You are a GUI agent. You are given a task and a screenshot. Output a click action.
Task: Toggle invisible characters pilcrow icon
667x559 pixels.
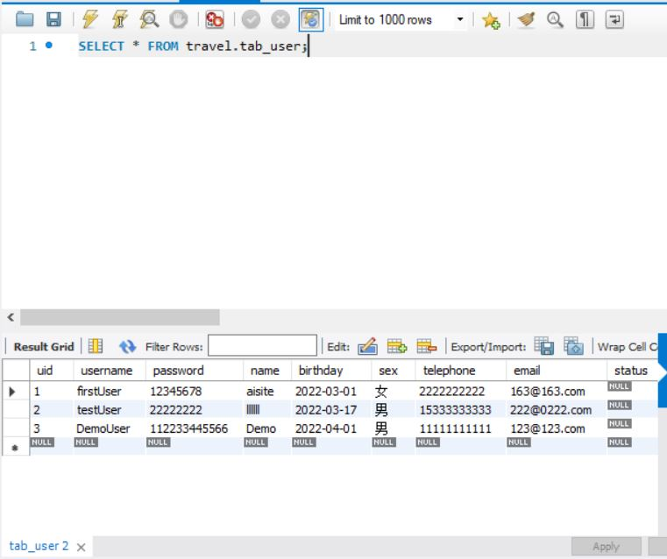tap(585, 19)
